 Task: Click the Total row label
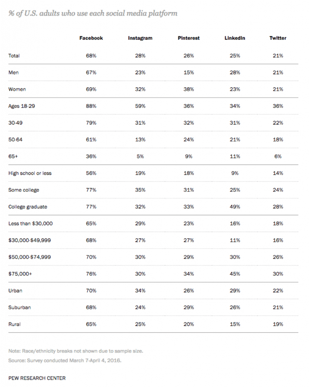14,56
